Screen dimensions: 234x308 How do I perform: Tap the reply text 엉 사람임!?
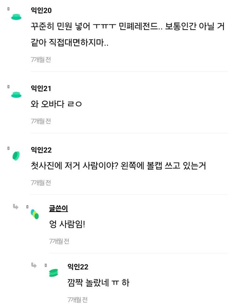tap(67, 224)
